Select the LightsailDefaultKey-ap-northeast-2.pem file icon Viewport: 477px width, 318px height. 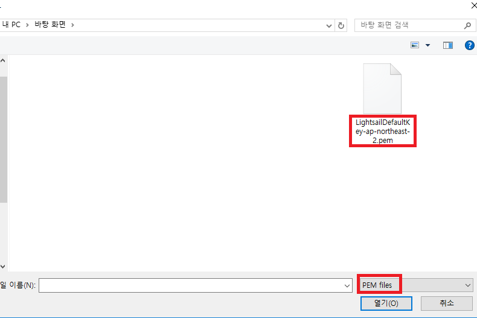[382, 89]
